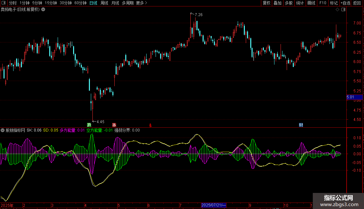
Task: Click the panel layout icon at top-left
Action: [x=4, y=3]
